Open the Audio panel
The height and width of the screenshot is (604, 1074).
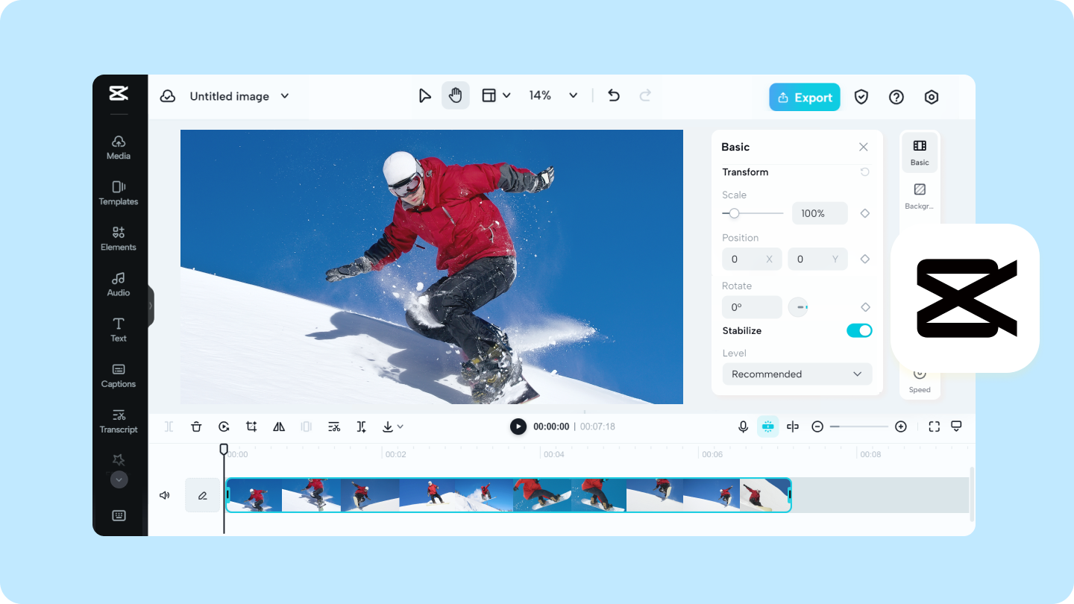click(119, 283)
